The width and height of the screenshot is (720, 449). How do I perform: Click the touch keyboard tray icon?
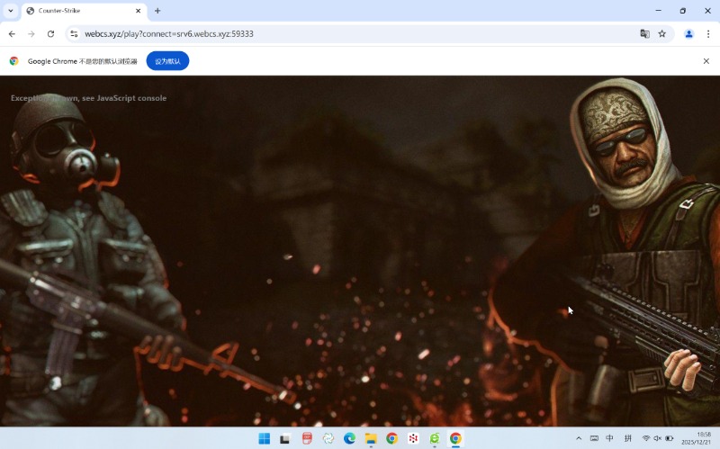click(x=594, y=438)
